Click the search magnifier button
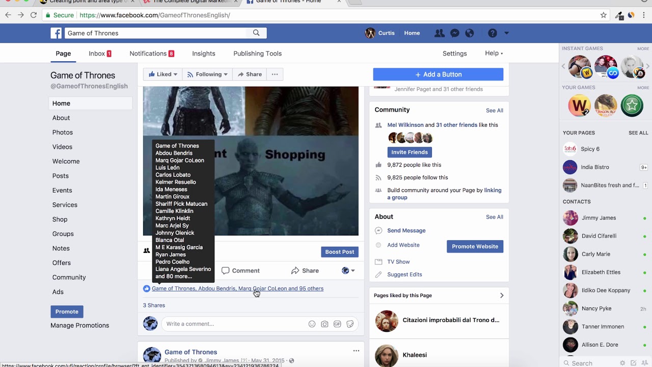Image resolution: width=652 pixels, height=367 pixels. (256, 33)
